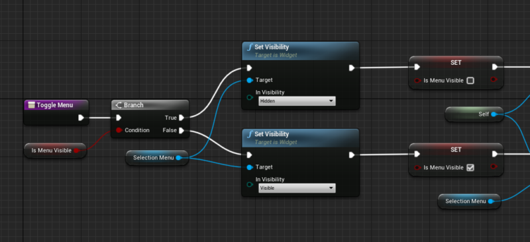This screenshot has width=530, height=242.
Task: Click function icon on the Hidden Set Visibility node
Action: (250, 47)
